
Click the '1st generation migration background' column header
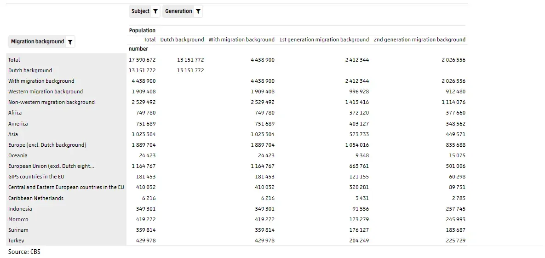[x=324, y=40]
